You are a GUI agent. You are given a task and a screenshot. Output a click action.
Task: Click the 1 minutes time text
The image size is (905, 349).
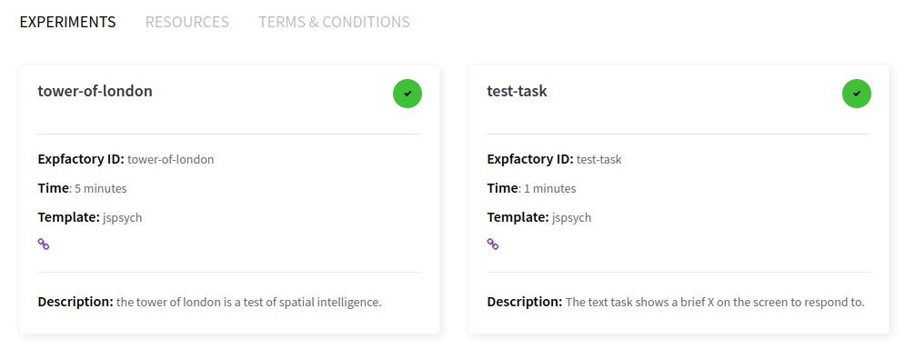pos(550,189)
